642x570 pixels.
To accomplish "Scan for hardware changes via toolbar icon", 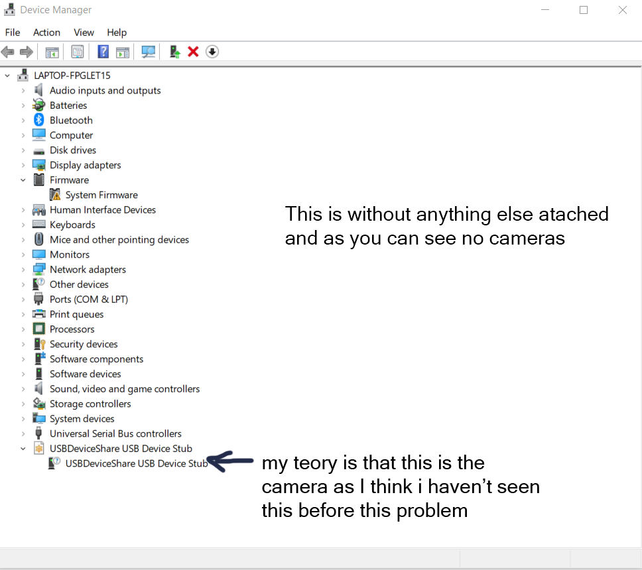I will click(x=148, y=52).
